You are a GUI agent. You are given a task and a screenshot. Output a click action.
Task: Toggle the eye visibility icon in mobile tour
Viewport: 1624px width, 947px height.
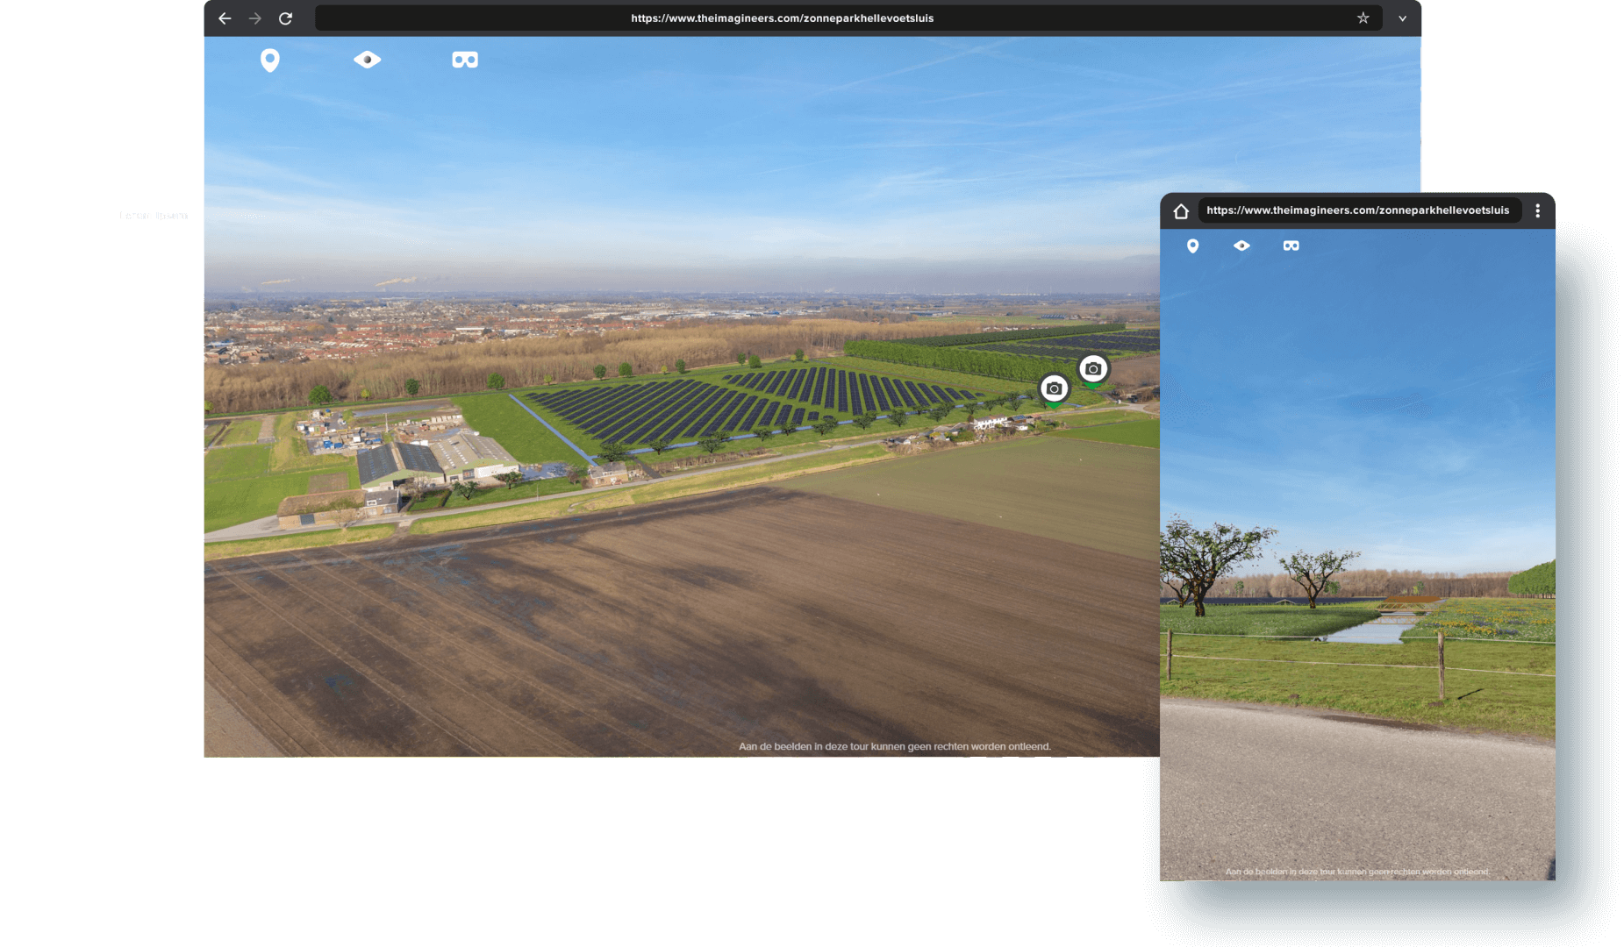[x=1241, y=246]
